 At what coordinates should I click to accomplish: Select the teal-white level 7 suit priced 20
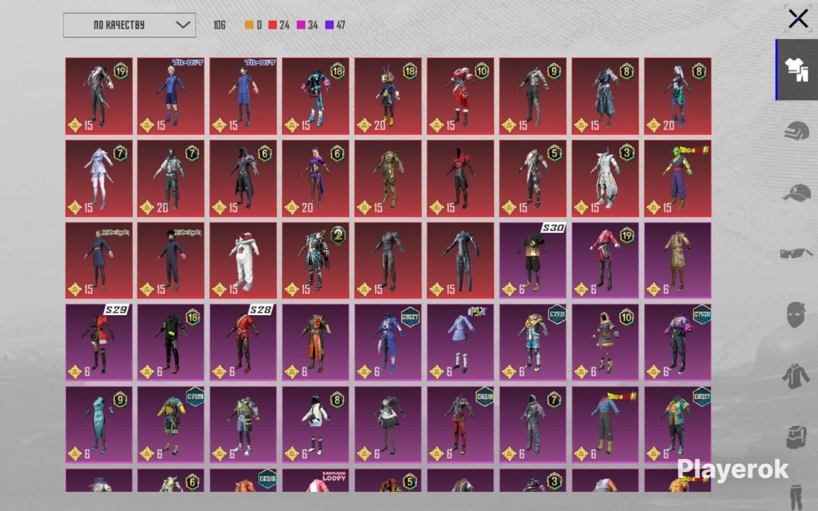tap(171, 178)
